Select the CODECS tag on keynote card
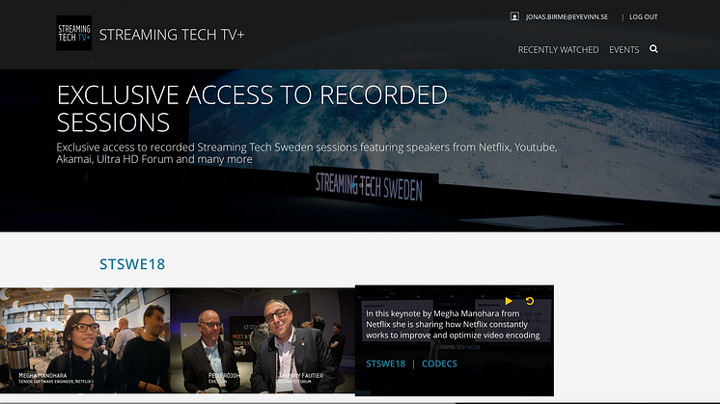Image resolution: width=720 pixels, height=404 pixels. pyautogui.click(x=439, y=364)
